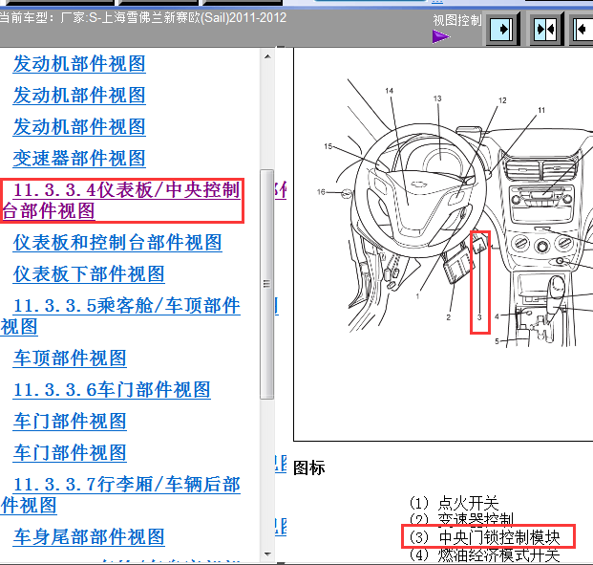This screenshot has width=593, height=565.
Task: Open 11.3.3.4仪表板/中央控制台部件视图 link
Action: (121, 201)
